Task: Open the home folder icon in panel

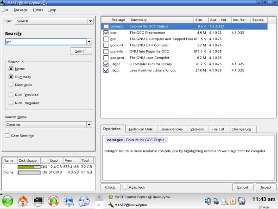Action: tap(23, 201)
